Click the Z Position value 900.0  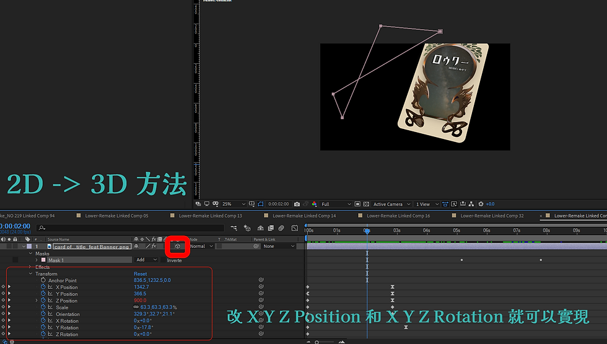140,301
